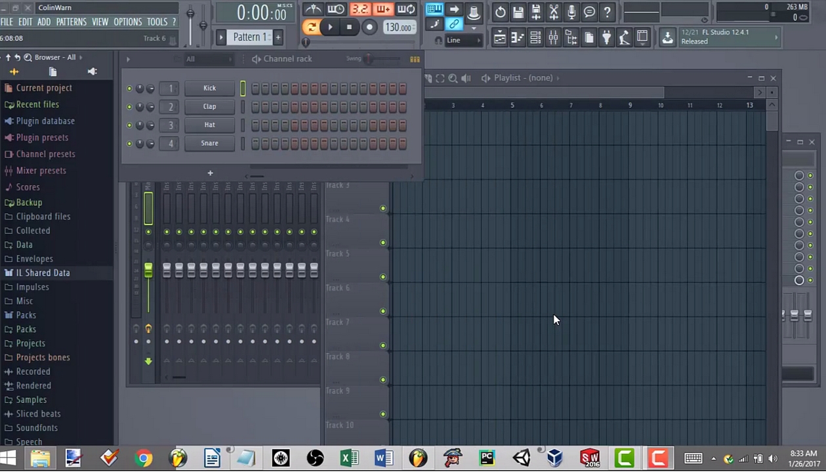This screenshot has height=472, width=826.
Task: Add a channel with plus button
Action: (210, 173)
